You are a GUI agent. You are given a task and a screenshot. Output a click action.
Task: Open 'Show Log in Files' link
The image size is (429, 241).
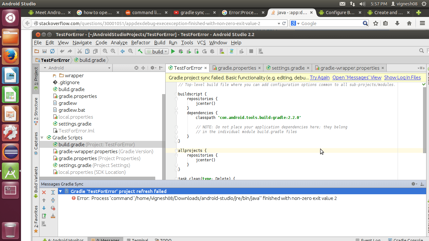(402, 77)
